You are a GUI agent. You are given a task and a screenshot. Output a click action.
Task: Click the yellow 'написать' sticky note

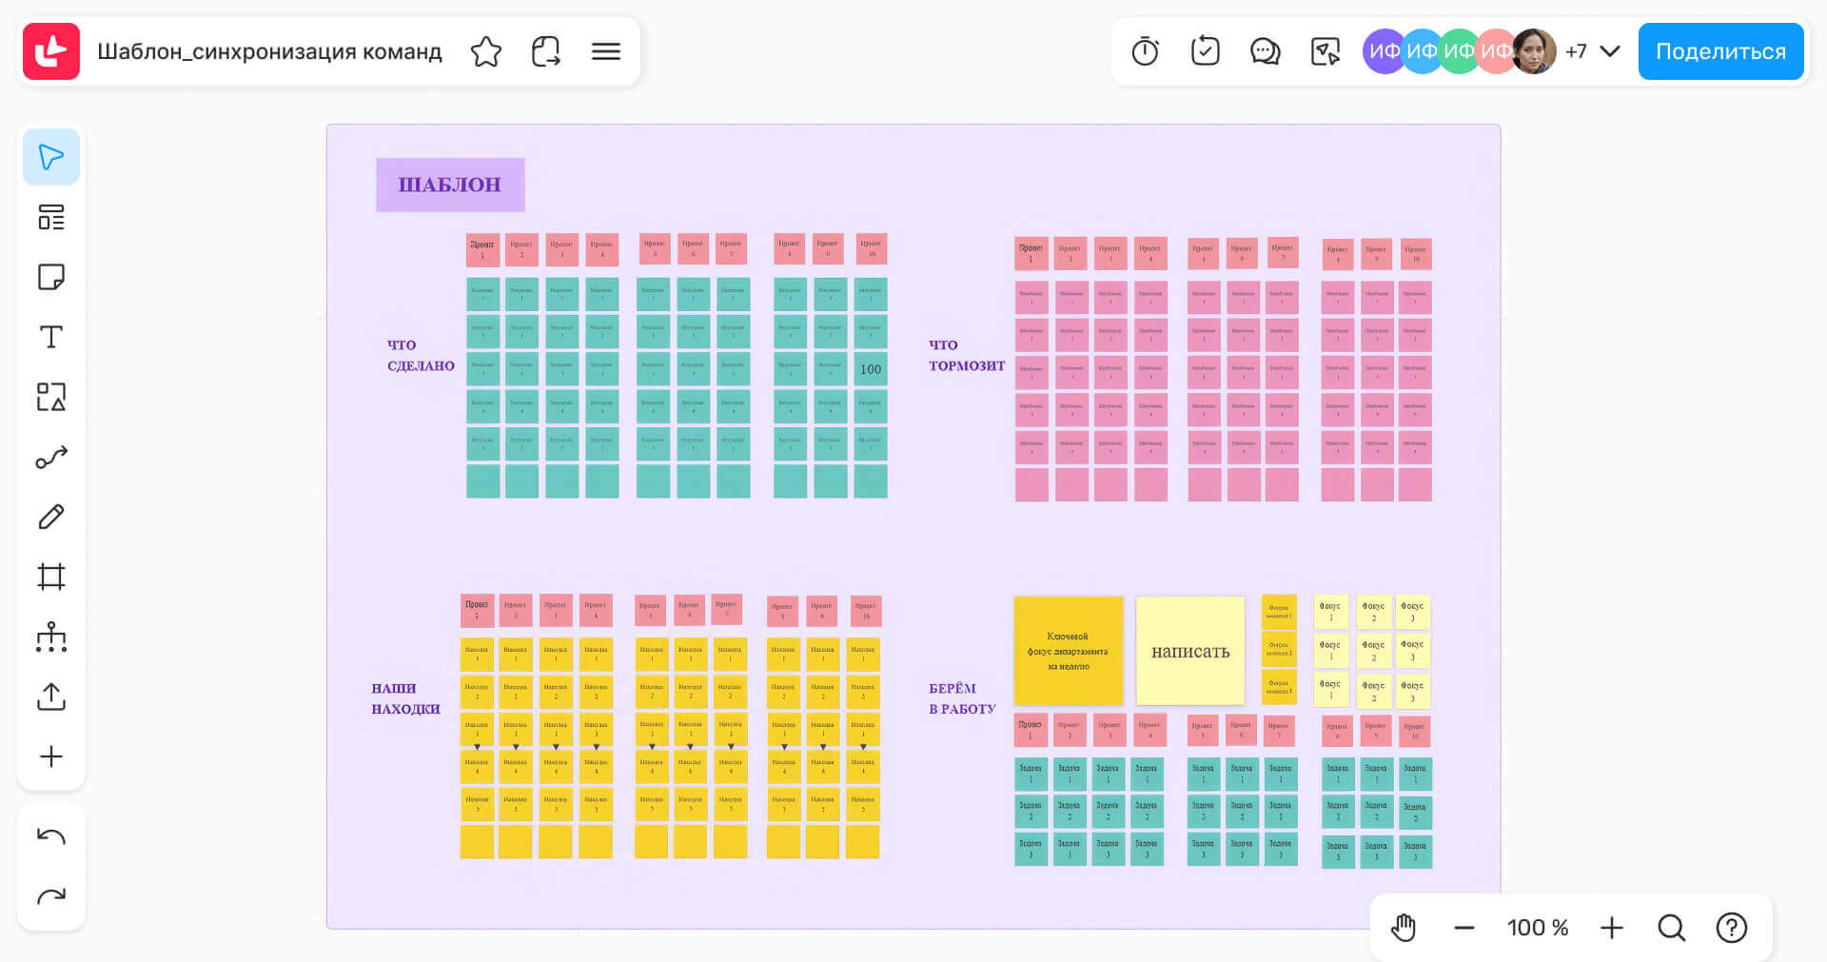[1190, 652]
